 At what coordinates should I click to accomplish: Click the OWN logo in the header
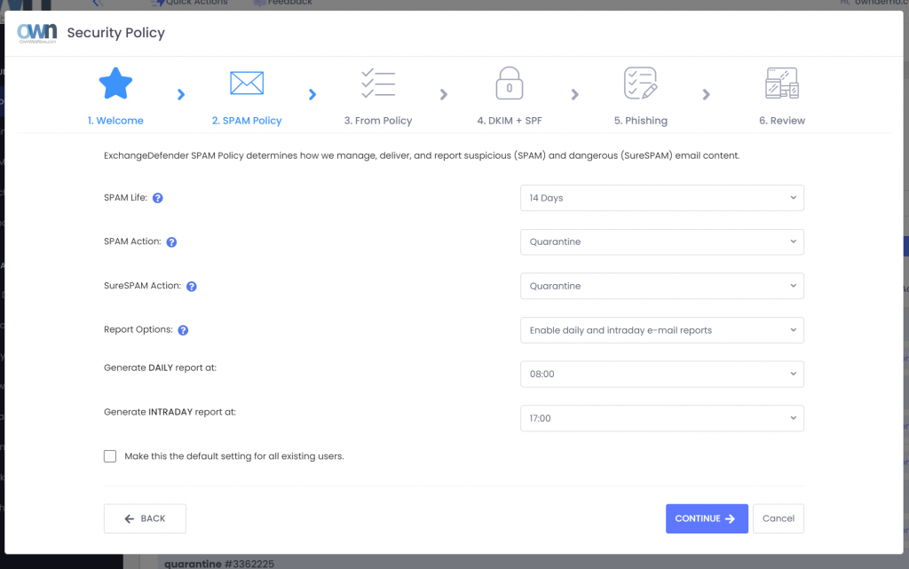37,33
